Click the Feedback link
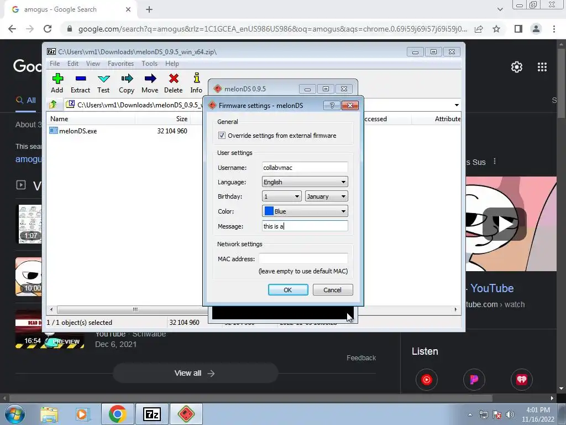This screenshot has width=566, height=425. coord(361,358)
